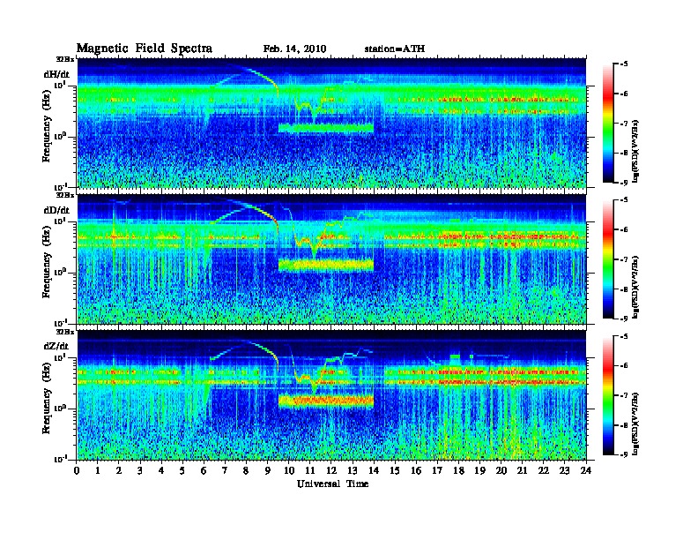Click the 10^0 frequency tick of dZ/dt panel
Screen dimensions: 698x540
(60, 409)
